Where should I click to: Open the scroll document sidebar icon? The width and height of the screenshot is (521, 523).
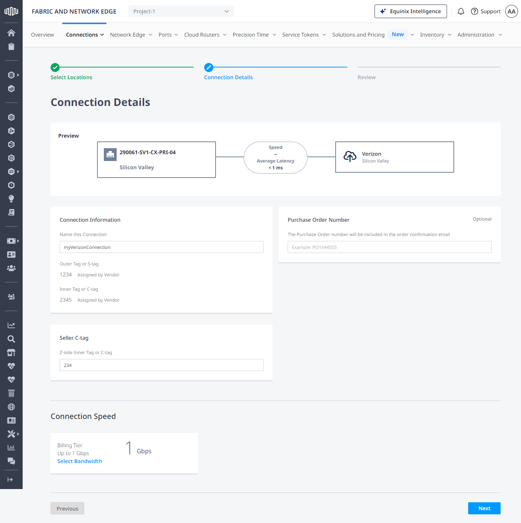(x=11, y=212)
